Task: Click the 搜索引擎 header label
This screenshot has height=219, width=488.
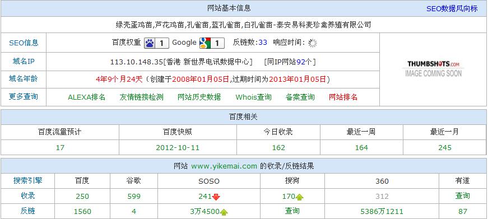Action: pyautogui.click(x=27, y=180)
